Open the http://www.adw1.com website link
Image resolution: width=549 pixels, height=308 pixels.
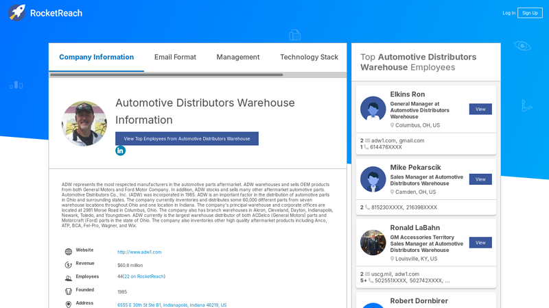(139, 252)
